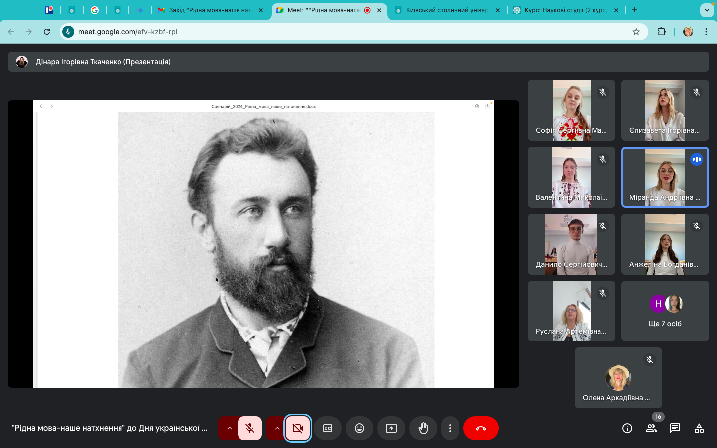
Task: Open the activities shapes icon
Action: pyautogui.click(x=699, y=428)
